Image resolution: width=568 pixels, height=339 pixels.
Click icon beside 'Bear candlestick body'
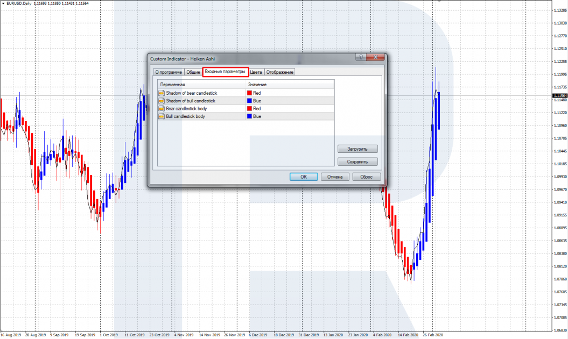162,109
